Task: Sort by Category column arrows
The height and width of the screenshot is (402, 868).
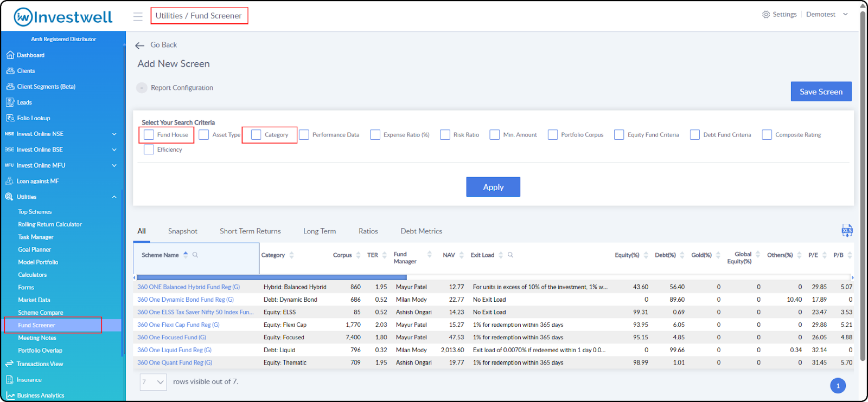Action: [292, 255]
